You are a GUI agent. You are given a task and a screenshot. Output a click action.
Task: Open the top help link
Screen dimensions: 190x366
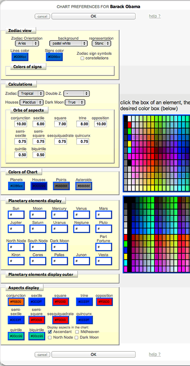pos(155,16)
